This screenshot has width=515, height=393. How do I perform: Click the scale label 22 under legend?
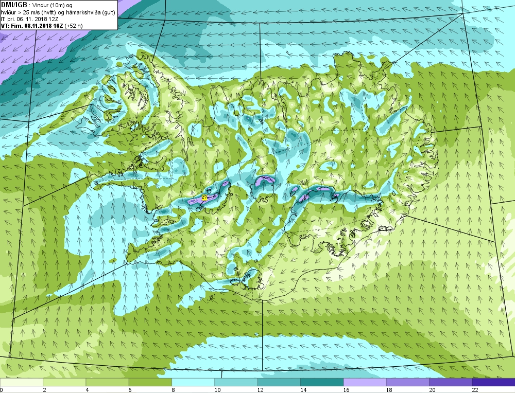[475, 390]
